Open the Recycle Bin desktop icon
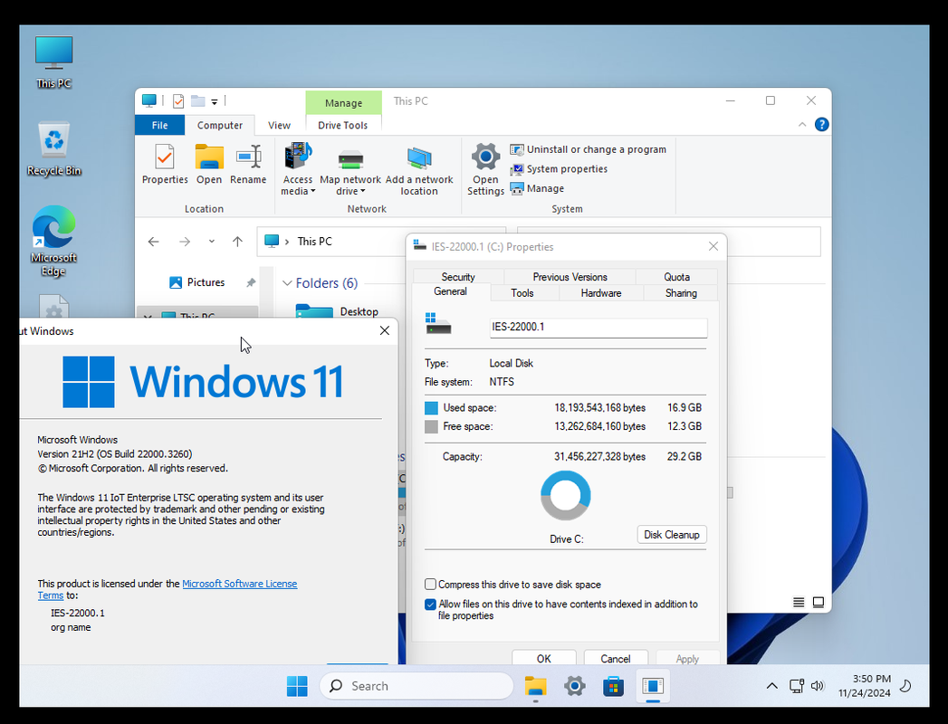This screenshot has height=724, width=948. (53, 148)
